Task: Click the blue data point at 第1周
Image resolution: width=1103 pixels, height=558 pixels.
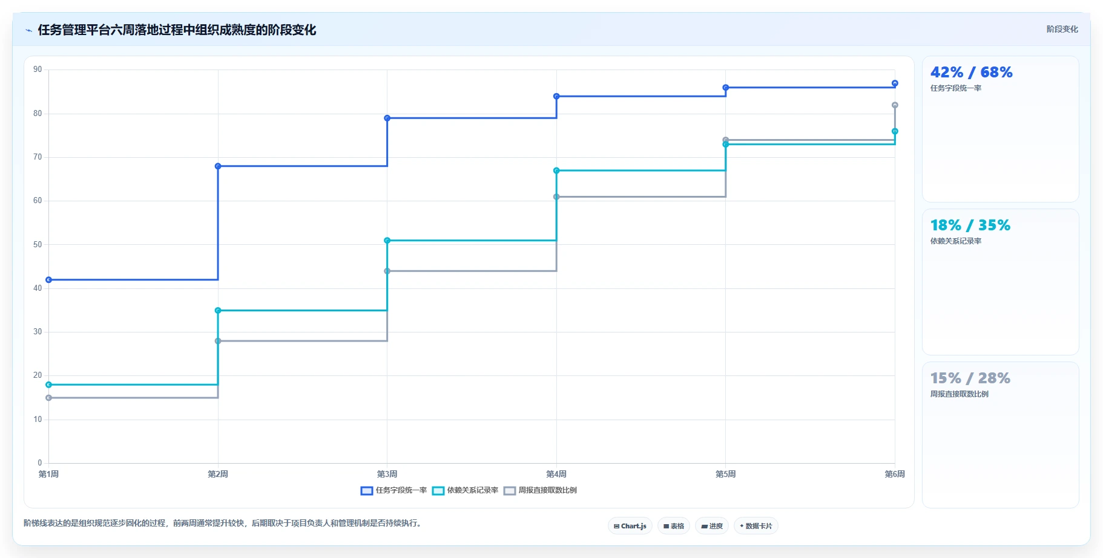Action: (49, 280)
